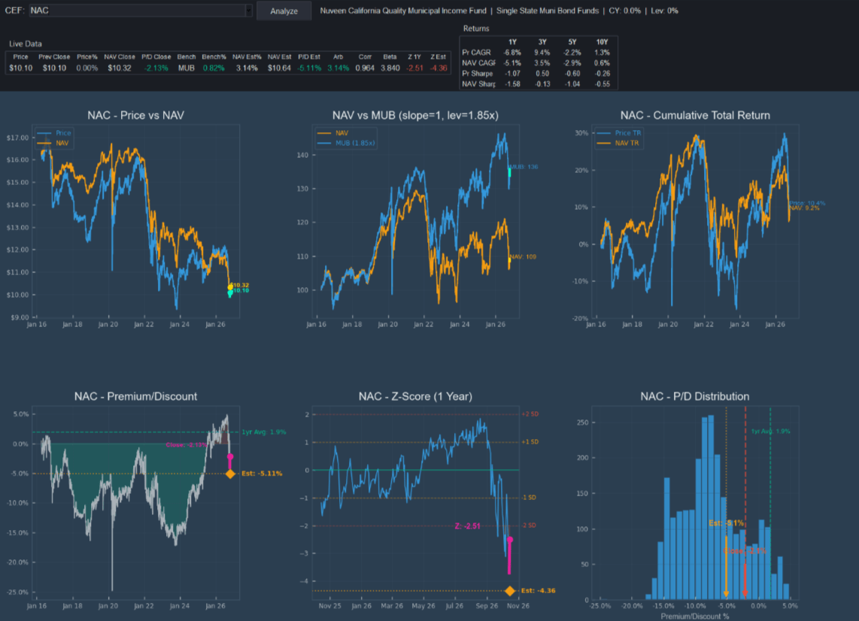The image size is (859, 621).
Task: Click the 'Z: -2.51' annotation on Z-Score chart
Action: (x=467, y=526)
